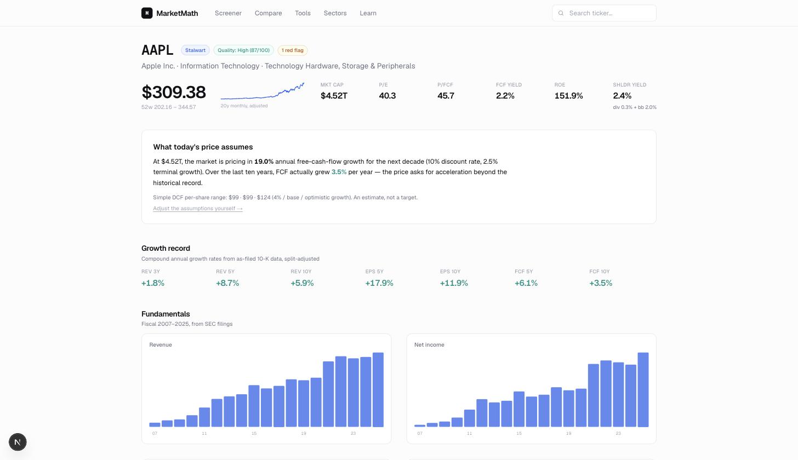Image resolution: width=798 pixels, height=460 pixels.
Task: Open the Screener menu
Action: (x=228, y=13)
